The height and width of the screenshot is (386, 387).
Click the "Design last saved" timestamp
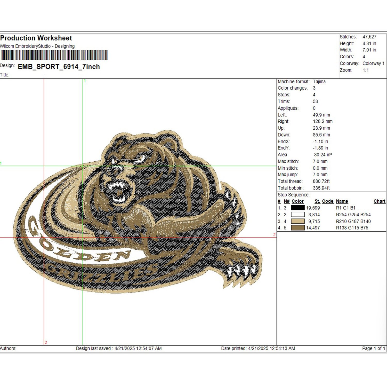(x=119, y=348)
